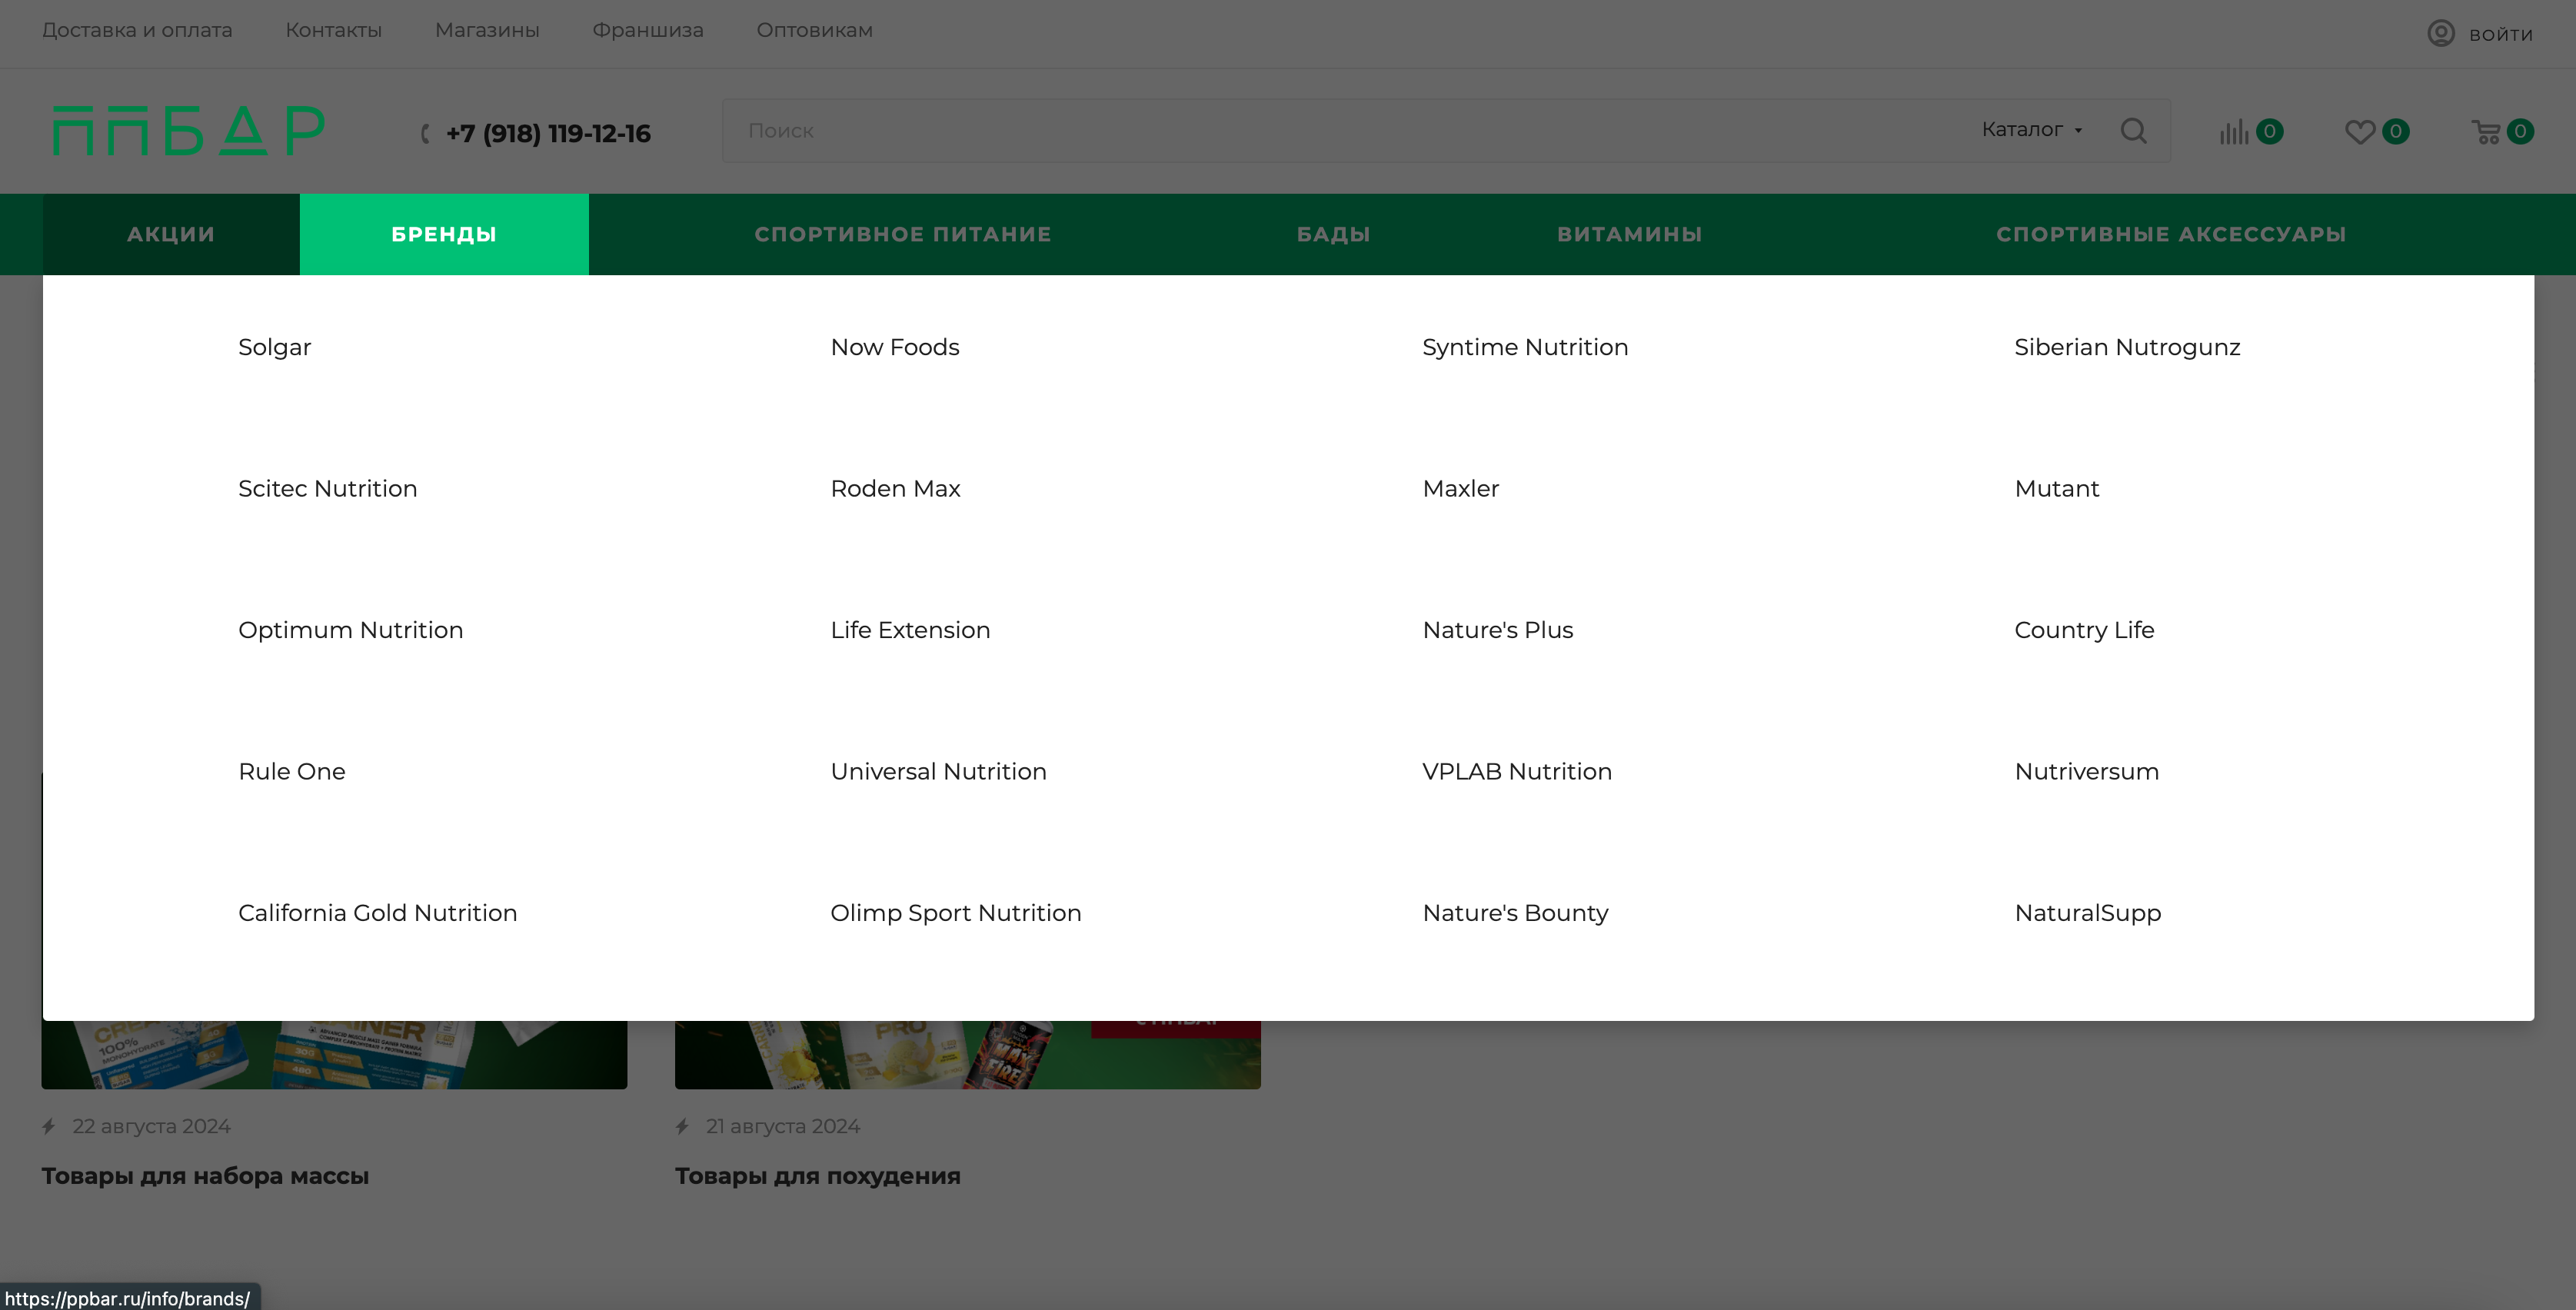Open the Витамины menu item
The width and height of the screenshot is (2576, 1310).
pyautogui.click(x=1629, y=234)
